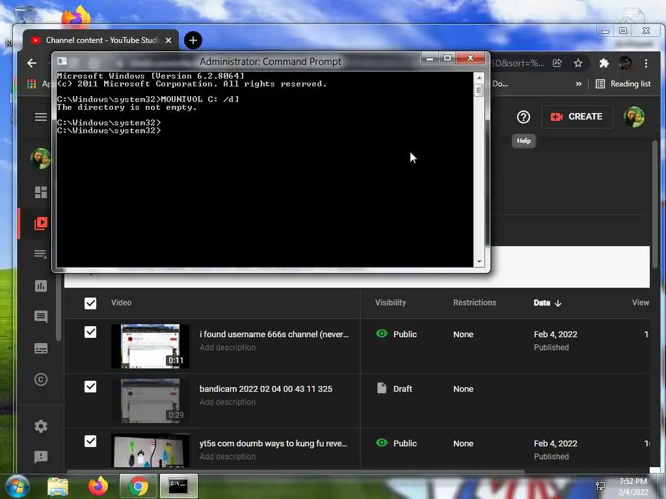Open the Chrome profile avatar
The image size is (666, 499).
coord(625,63)
